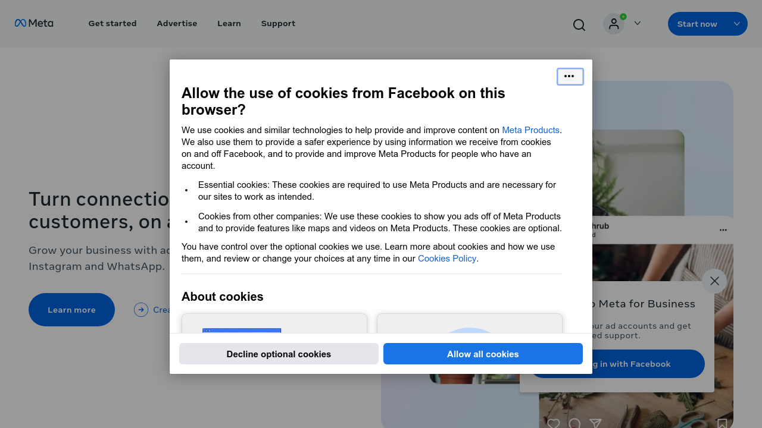Open the Cookies Policy link

click(x=447, y=258)
